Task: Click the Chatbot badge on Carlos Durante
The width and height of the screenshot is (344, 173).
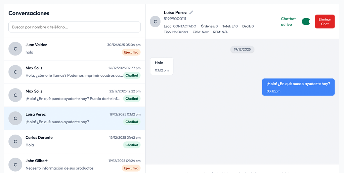Action: tap(132, 145)
